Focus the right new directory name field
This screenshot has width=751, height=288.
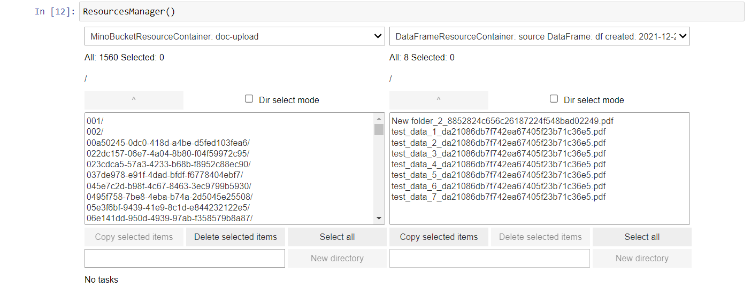489,258
